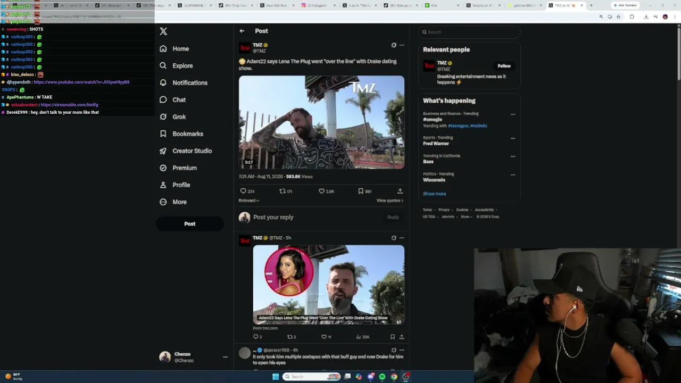
Task: Click the X logo in the sidebar
Action: pyautogui.click(x=163, y=31)
